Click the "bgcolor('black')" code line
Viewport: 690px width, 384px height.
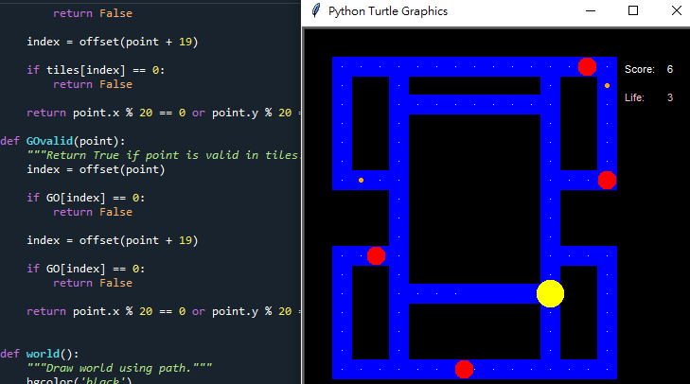[79, 380]
